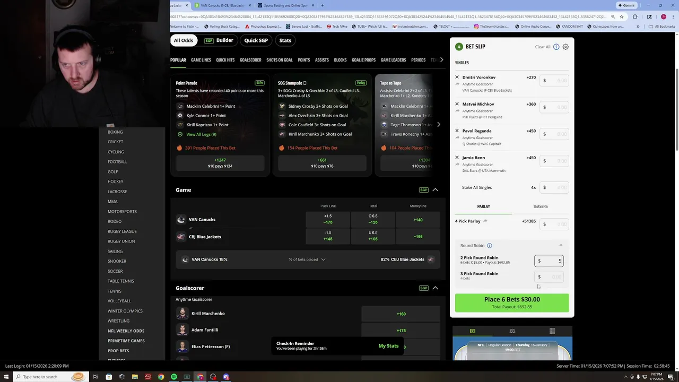Image resolution: width=679 pixels, height=382 pixels.
Task: Open Microsoft Store from taskbar
Action: tap(109, 377)
